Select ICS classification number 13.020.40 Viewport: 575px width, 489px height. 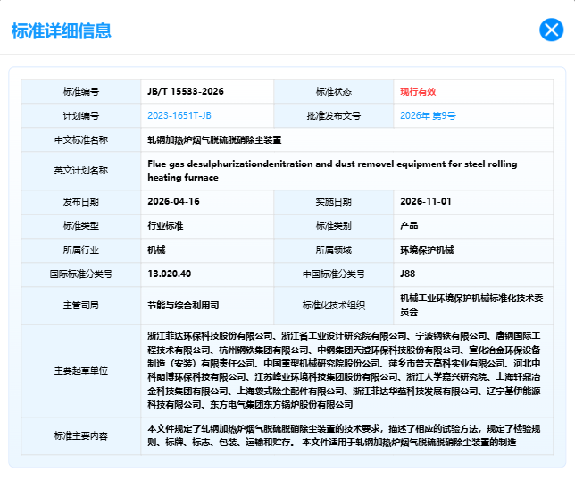point(170,274)
